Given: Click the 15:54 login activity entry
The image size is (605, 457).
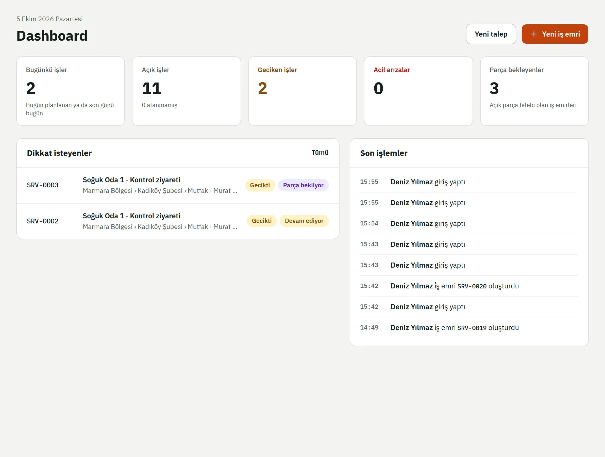Looking at the screenshot, I should click(469, 224).
